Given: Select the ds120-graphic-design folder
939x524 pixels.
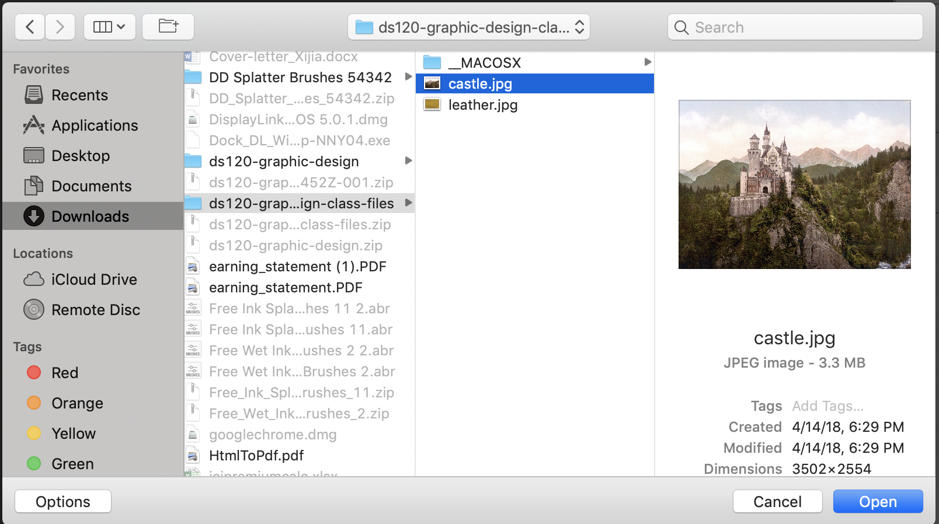Looking at the screenshot, I should pyautogui.click(x=299, y=162).
